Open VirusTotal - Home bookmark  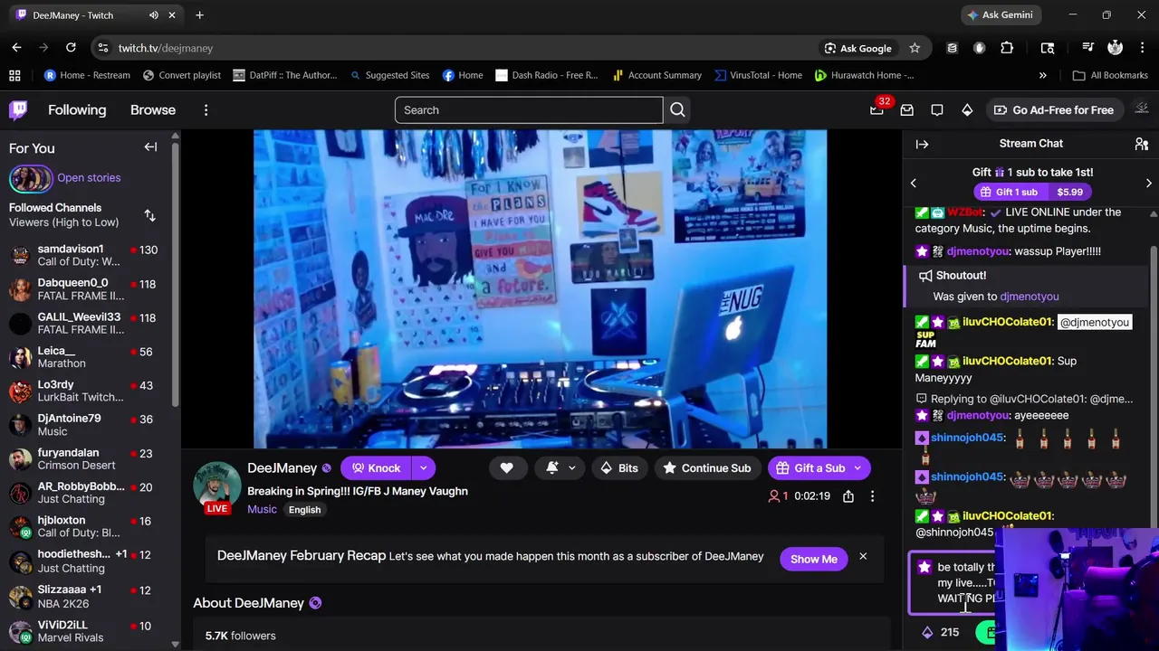(x=758, y=75)
